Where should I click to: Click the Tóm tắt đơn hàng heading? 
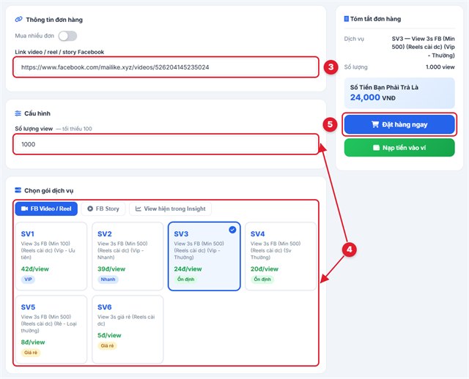click(x=376, y=19)
